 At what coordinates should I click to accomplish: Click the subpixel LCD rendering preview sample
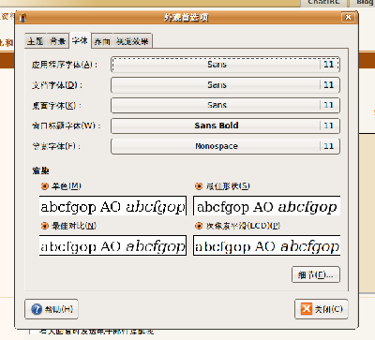coord(266,245)
